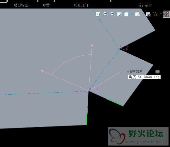Click the 角度 61.3836 deg value field
Screen dimensions: 170x147
point(144,77)
